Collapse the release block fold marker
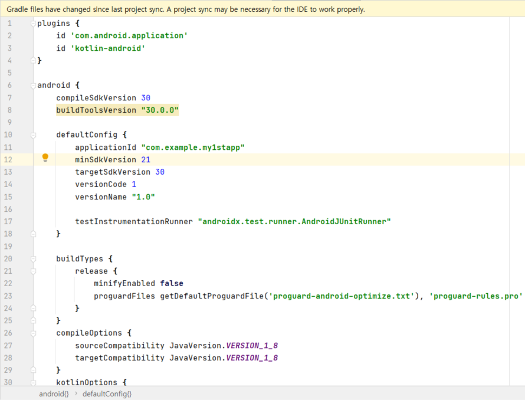 (x=33, y=271)
